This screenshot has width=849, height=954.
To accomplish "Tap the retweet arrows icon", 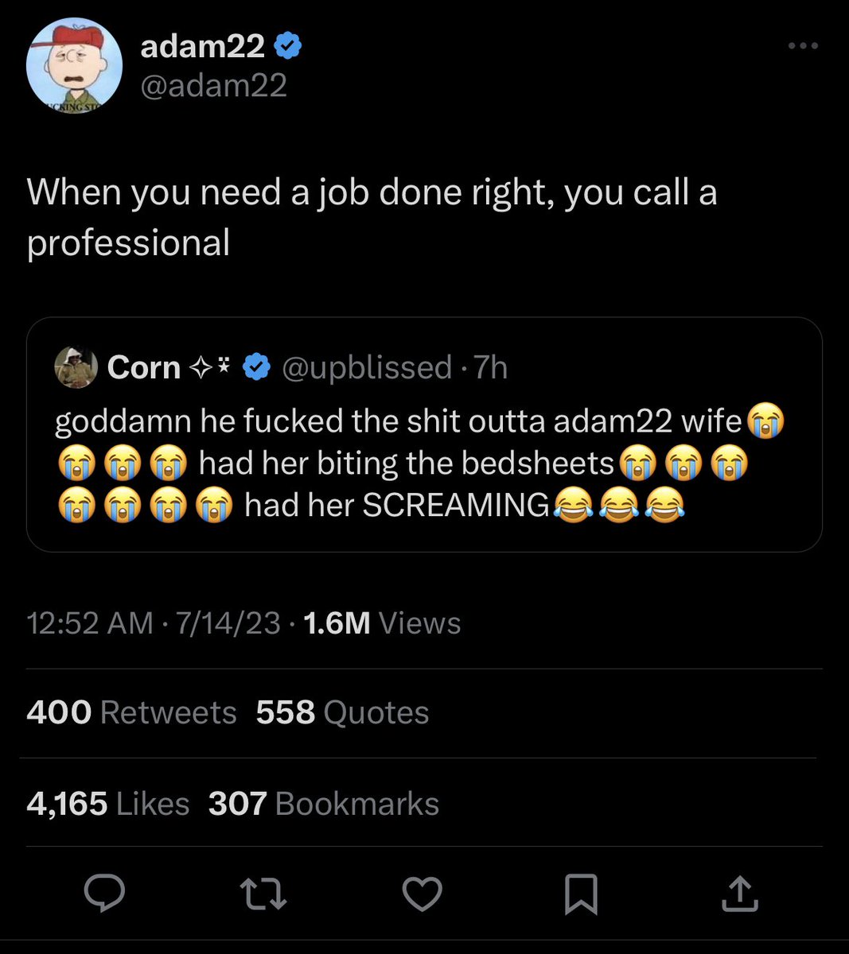I will 263,894.
